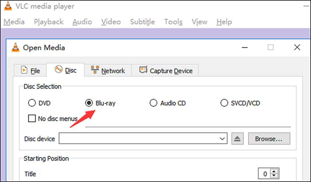
Task: Select the Audio CD radio option
Action: pos(153,103)
